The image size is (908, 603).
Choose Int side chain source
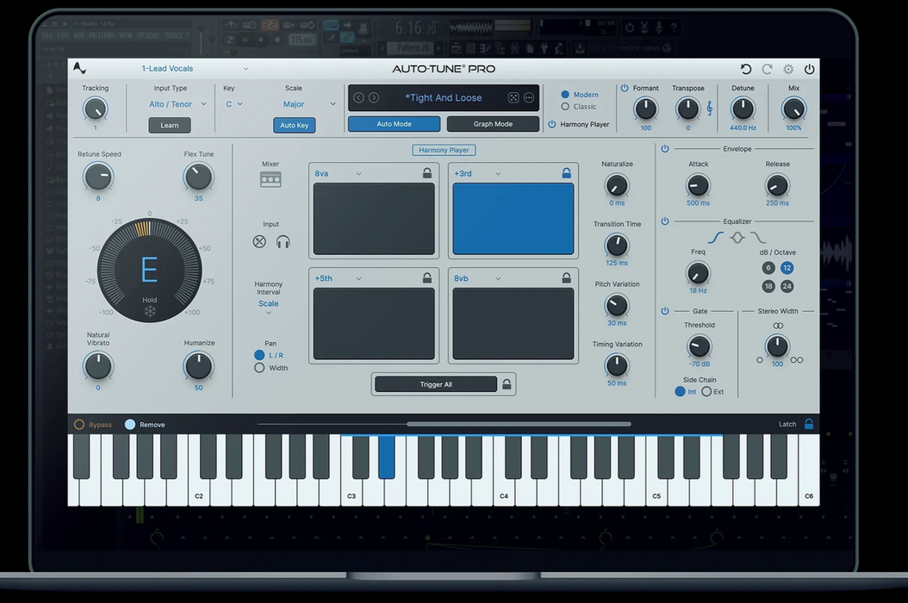(x=680, y=392)
